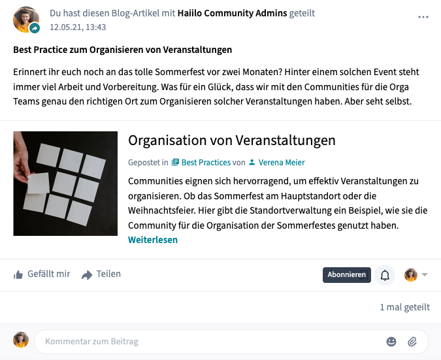This screenshot has height=360, width=441.
Task: Click the paperclip attachment icon
Action: tap(412, 342)
